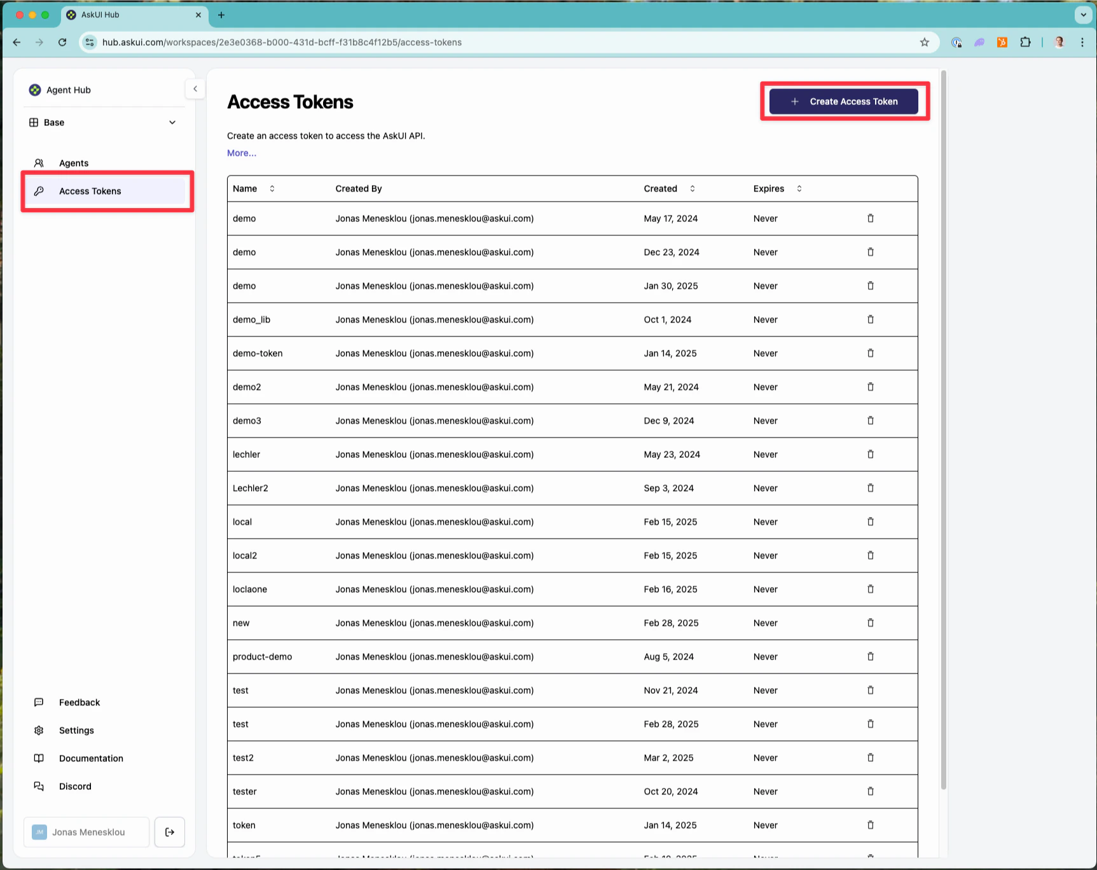Open a new browser tab
The image size is (1097, 870).
(x=221, y=15)
